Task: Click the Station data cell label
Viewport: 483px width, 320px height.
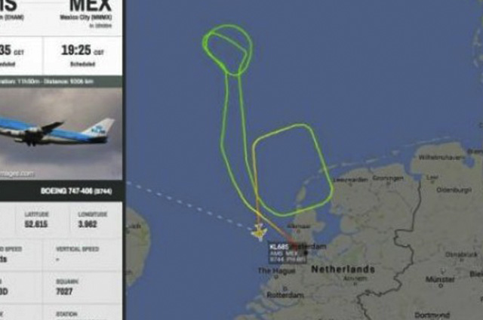Action: [x=66, y=314]
